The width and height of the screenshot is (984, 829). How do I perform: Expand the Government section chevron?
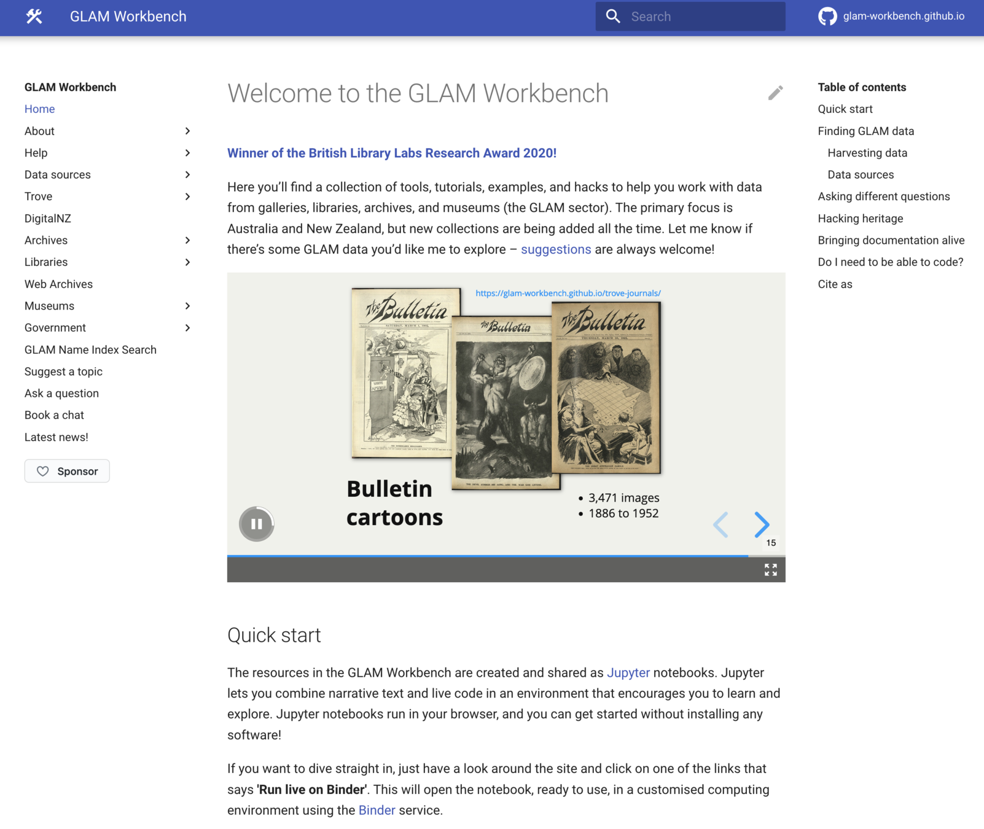click(188, 328)
